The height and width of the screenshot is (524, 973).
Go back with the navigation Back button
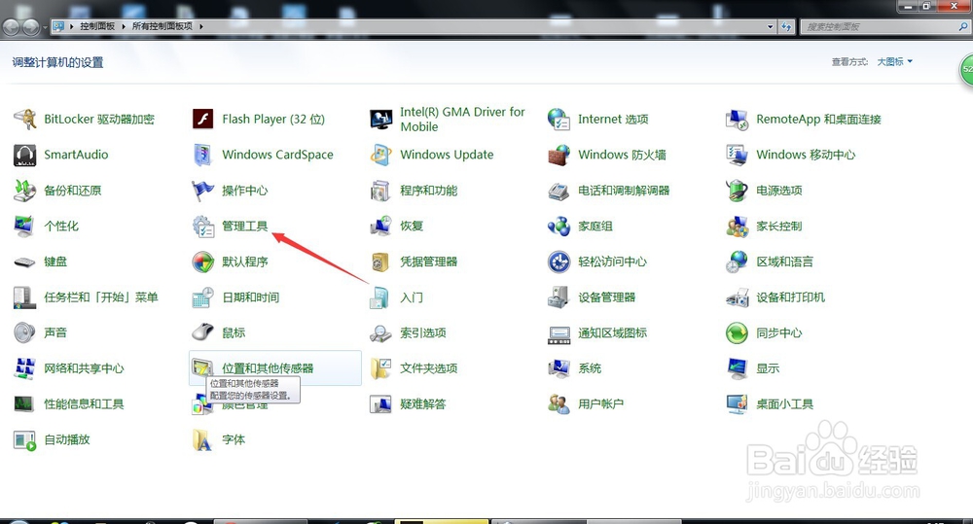11,27
